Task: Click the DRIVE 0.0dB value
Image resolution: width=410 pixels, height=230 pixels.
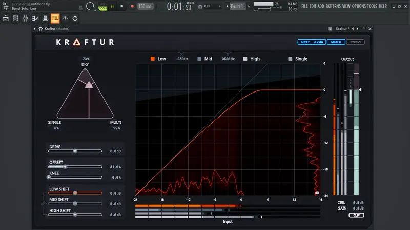Action: coord(115,151)
